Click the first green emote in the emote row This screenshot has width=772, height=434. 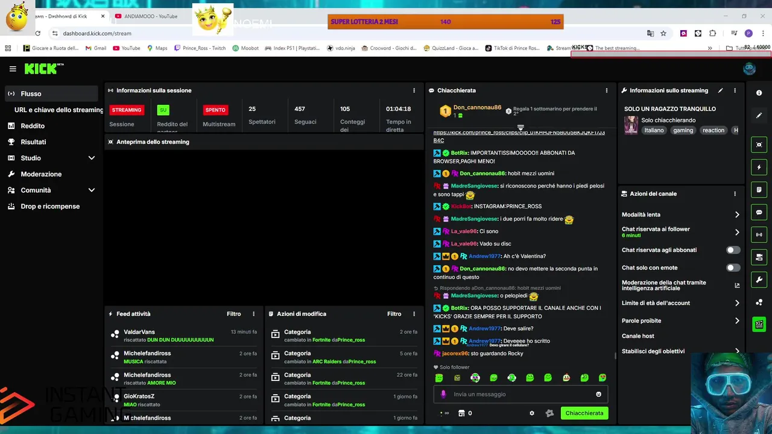coord(439,378)
